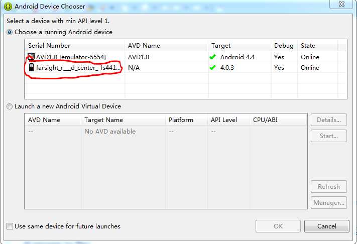Viewport: 357px width, 244px height.
Task: Click the Platform column header
Action: [x=186, y=120]
